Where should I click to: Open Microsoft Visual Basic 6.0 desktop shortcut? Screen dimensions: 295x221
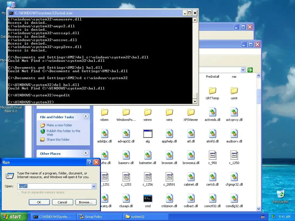click(x=11, y=109)
